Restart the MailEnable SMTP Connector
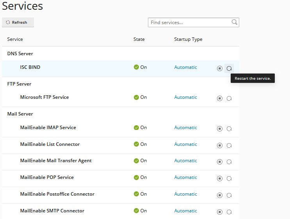The height and width of the screenshot is (219, 290). click(x=229, y=212)
